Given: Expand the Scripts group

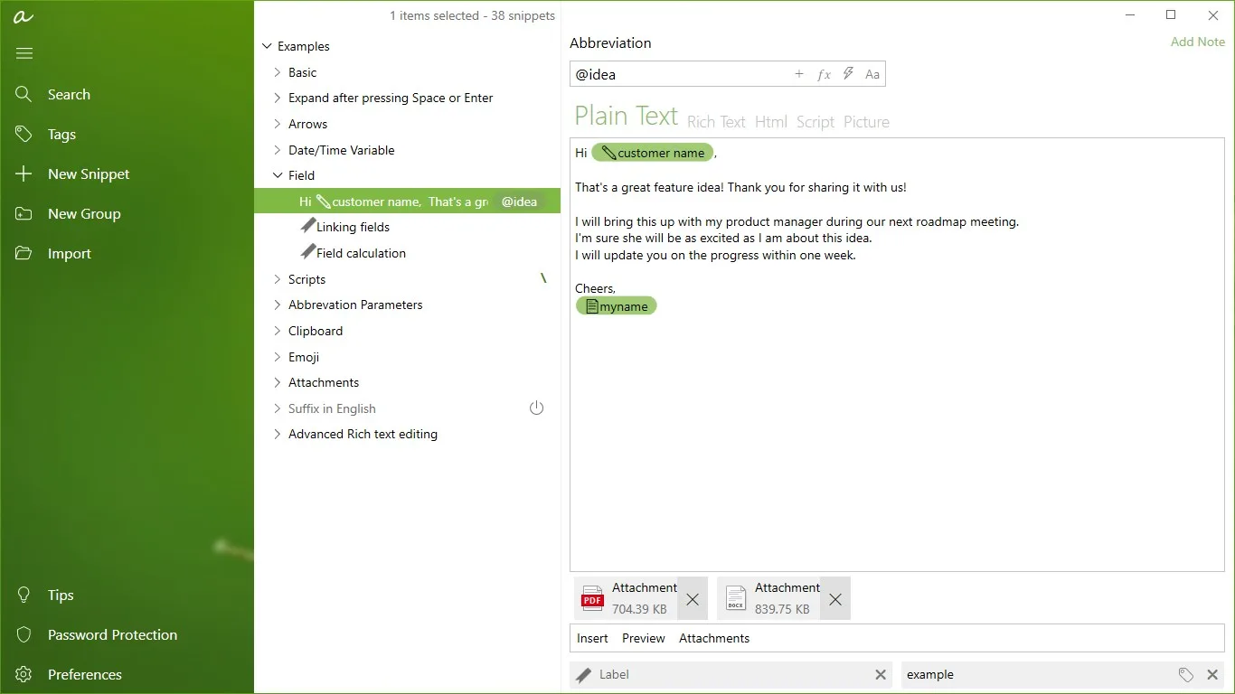Looking at the screenshot, I should [x=278, y=279].
